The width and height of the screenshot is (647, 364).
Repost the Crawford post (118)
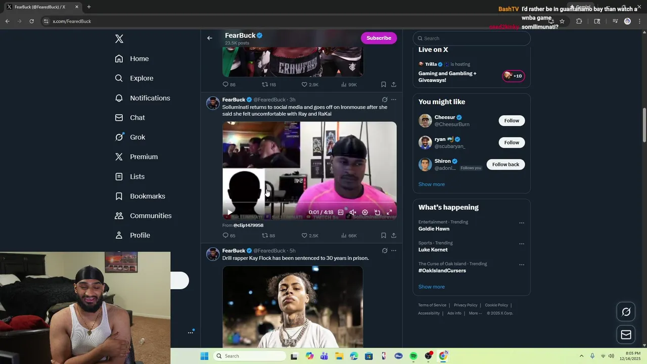268,84
